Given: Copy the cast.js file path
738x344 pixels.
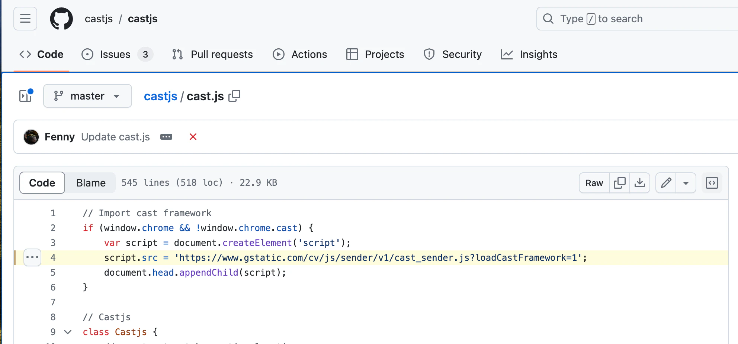Looking at the screenshot, I should coord(234,96).
